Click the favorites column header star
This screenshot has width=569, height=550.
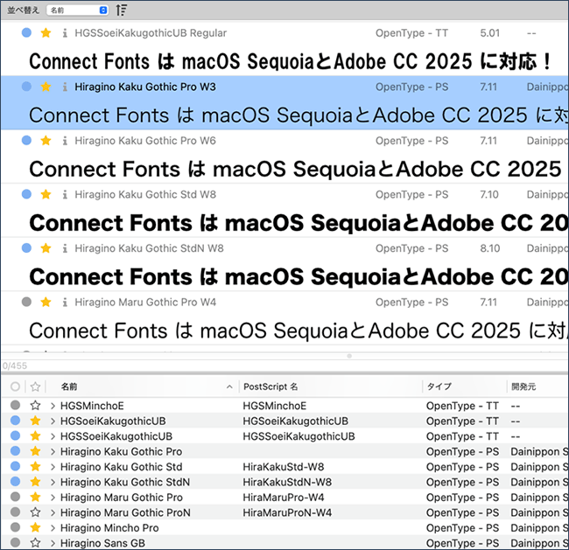35,386
